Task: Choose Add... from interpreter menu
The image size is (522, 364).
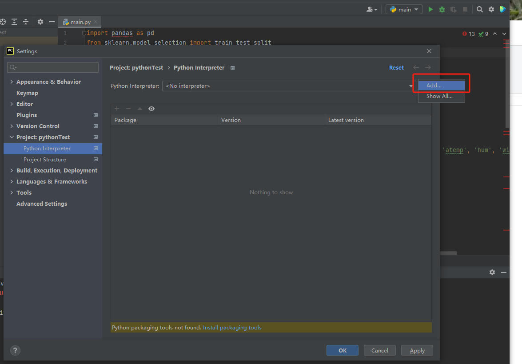Action: [x=442, y=86]
